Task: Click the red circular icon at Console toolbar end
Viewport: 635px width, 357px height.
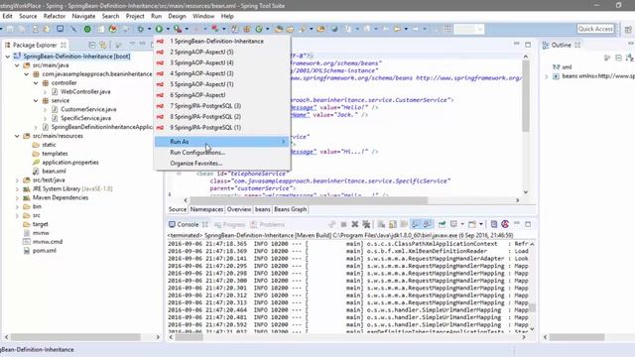Action: point(505,224)
